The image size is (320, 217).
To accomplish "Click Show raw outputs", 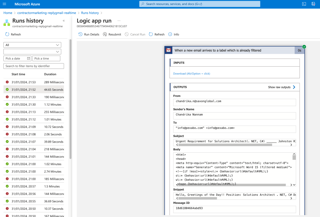I will tap(279, 87).
